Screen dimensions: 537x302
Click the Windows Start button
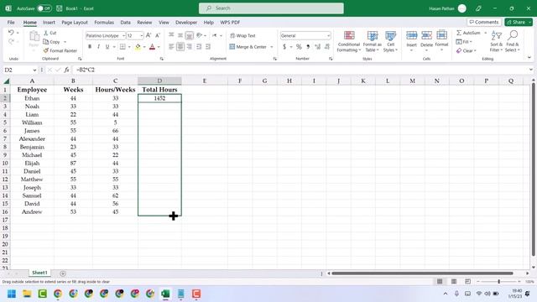point(12,294)
